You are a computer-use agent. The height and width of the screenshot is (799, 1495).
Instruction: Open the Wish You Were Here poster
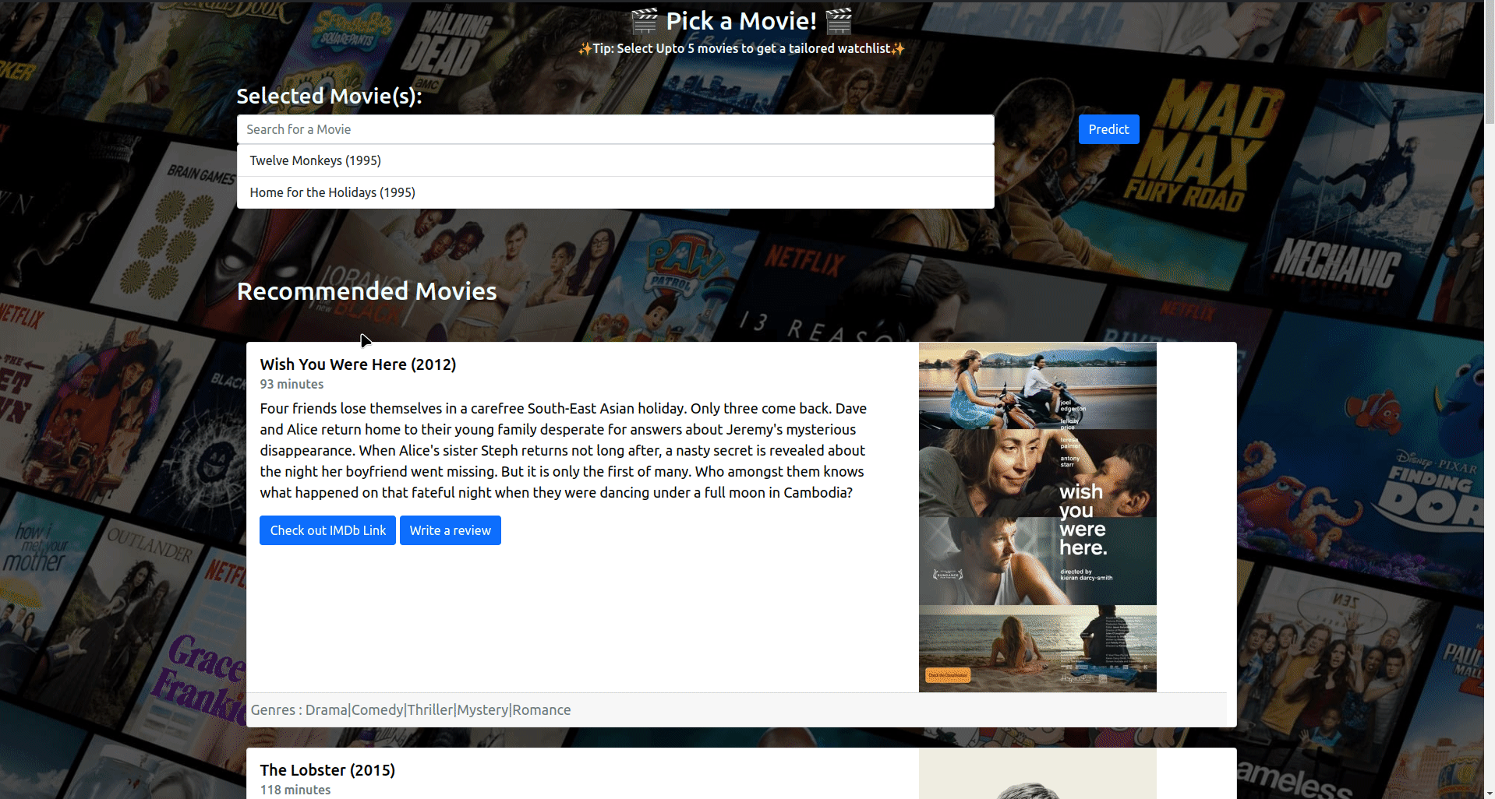click(1037, 517)
